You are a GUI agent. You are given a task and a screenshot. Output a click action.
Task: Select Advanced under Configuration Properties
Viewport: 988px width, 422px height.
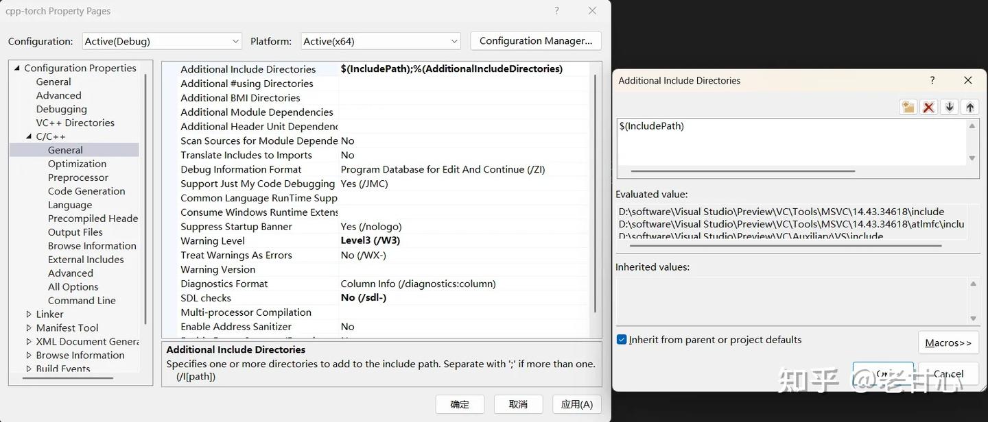pyautogui.click(x=58, y=95)
